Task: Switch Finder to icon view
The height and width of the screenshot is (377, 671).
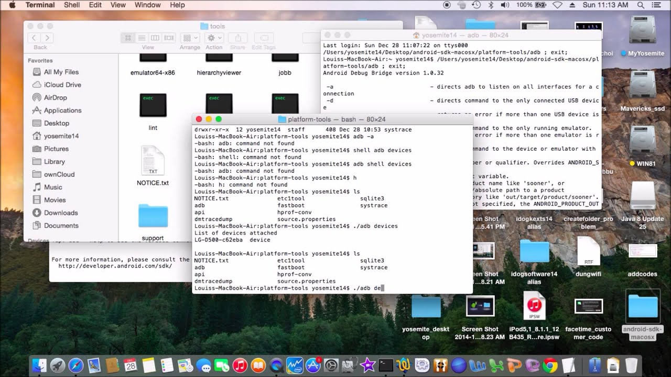Action: point(128,38)
